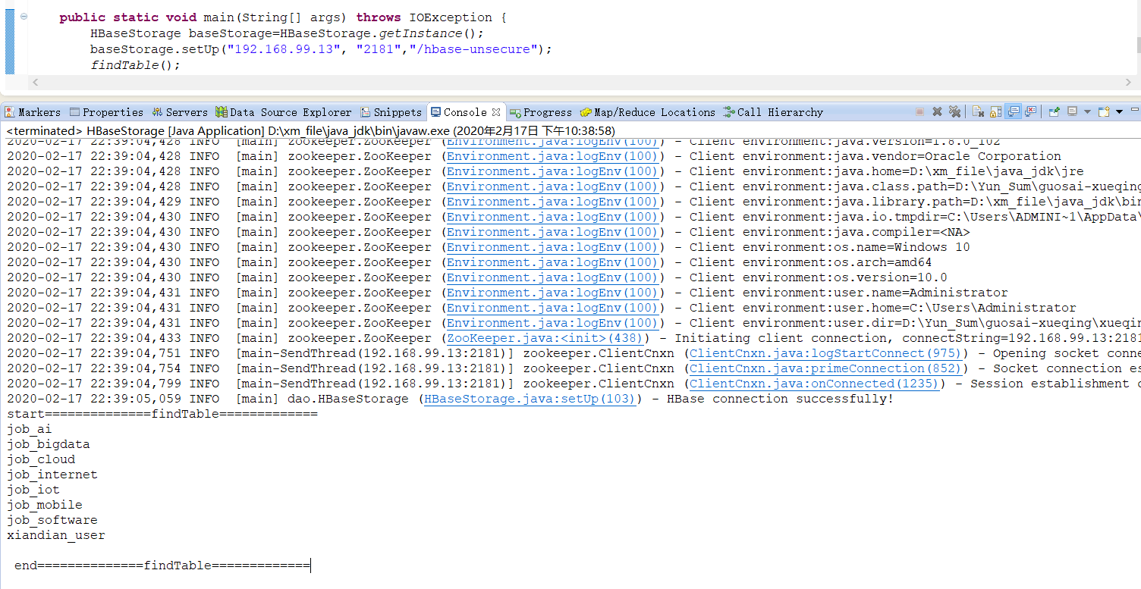Enable Show Console When Standard Error Changes
The width and height of the screenshot is (1141, 589).
tap(1031, 111)
